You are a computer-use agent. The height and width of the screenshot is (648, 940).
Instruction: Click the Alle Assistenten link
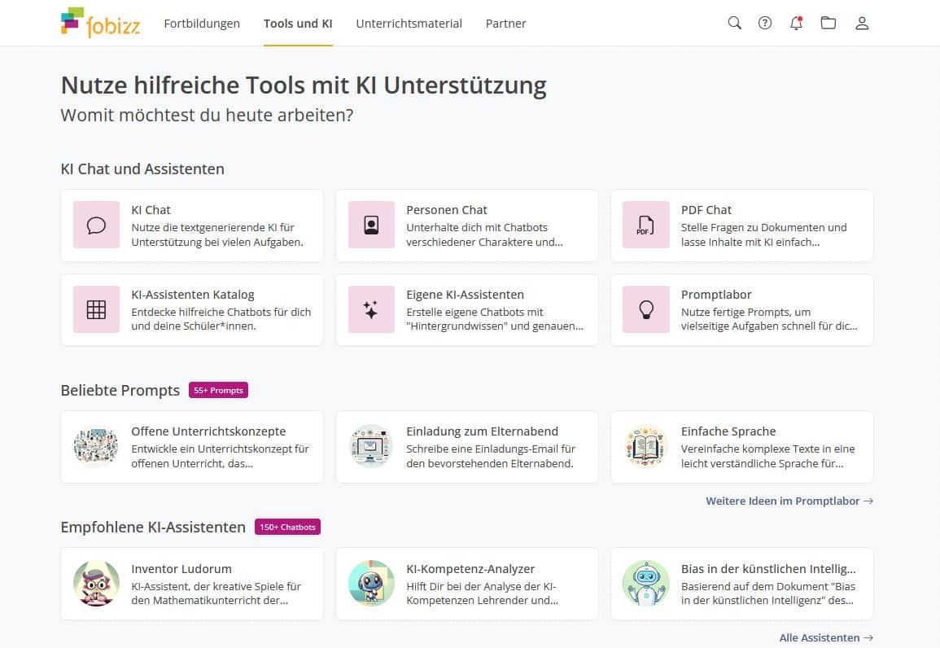click(x=825, y=637)
